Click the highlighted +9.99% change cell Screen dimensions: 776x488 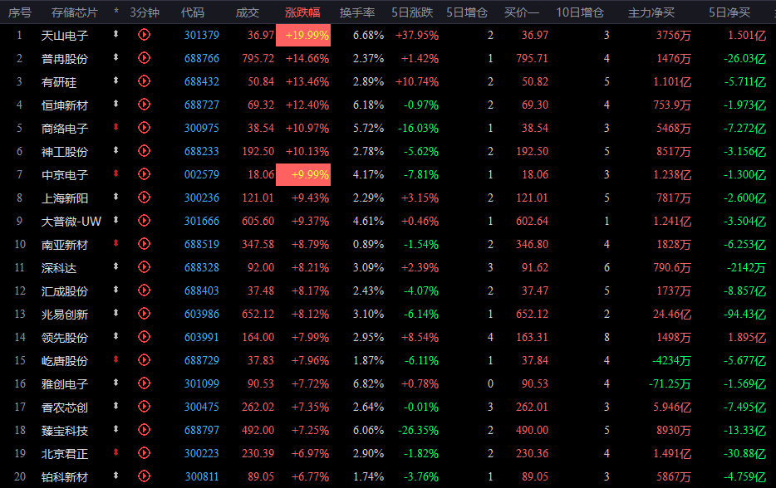pyautogui.click(x=303, y=174)
